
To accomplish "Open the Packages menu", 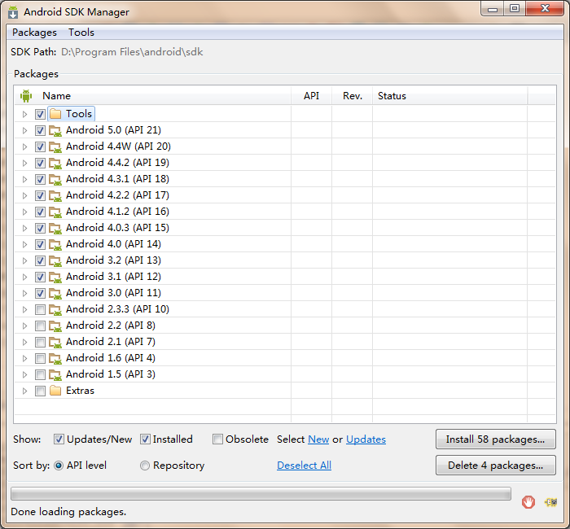I will (x=34, y=33).
